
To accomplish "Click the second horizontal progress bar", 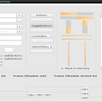I will [77, 18].
